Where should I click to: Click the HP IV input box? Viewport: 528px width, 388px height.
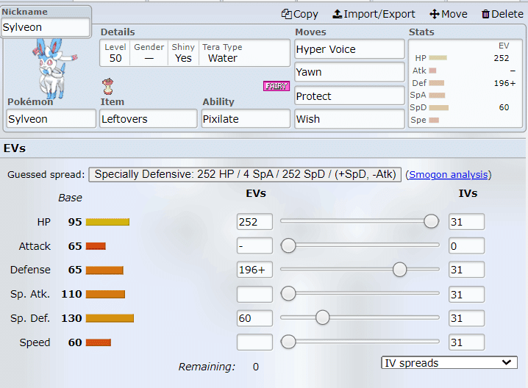pos(466,222)
